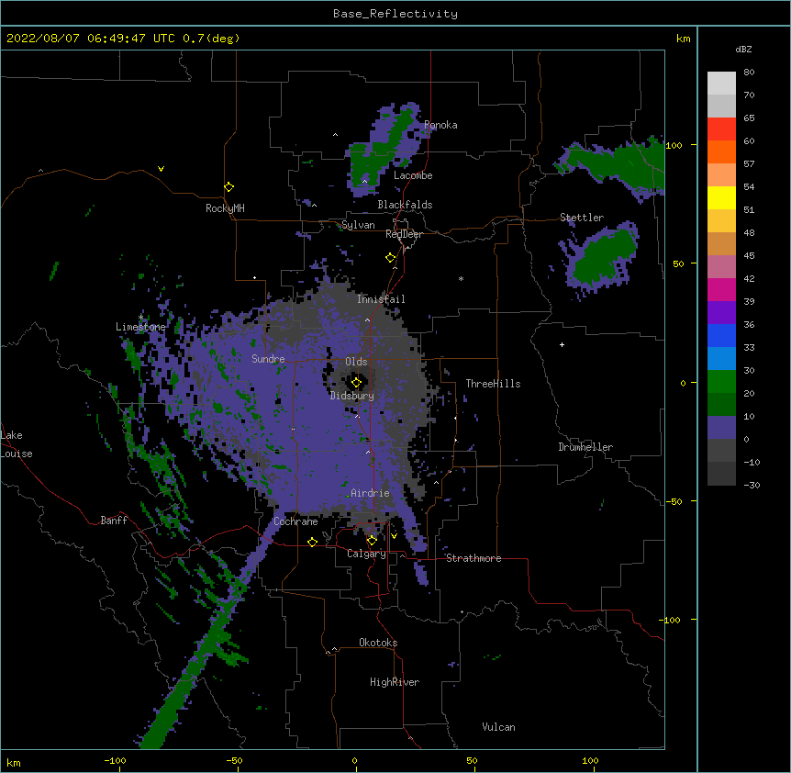
Task: Select the yellow 54 dBZ legend color
Action: pos(721,197)
